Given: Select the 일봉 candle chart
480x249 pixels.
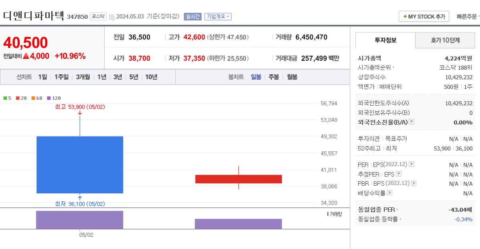Looking at the screenshot, I should [x=256, y=77].
